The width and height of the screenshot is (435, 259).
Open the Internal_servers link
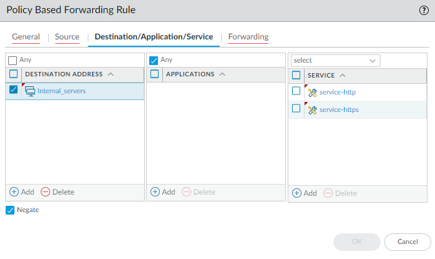[61, 91]
